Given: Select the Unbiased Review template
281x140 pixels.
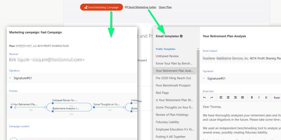Looking at the screenshot, I should pyautogui.click(x=167, y=56).
